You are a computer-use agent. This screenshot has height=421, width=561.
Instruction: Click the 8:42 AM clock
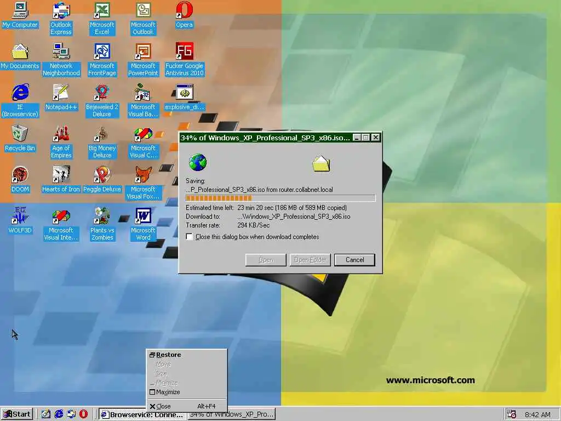click(537, 415)
